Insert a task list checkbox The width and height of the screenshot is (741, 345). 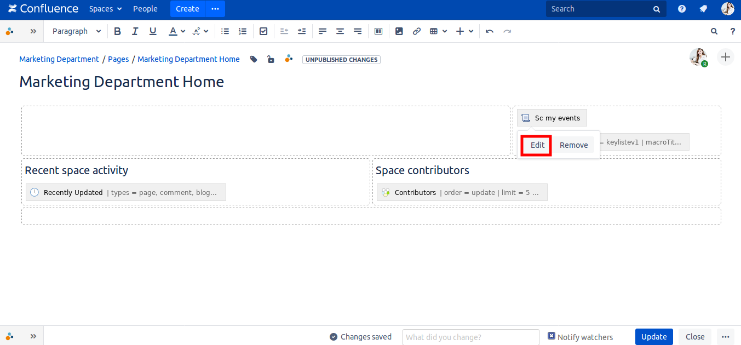click(x=263, y=31)
